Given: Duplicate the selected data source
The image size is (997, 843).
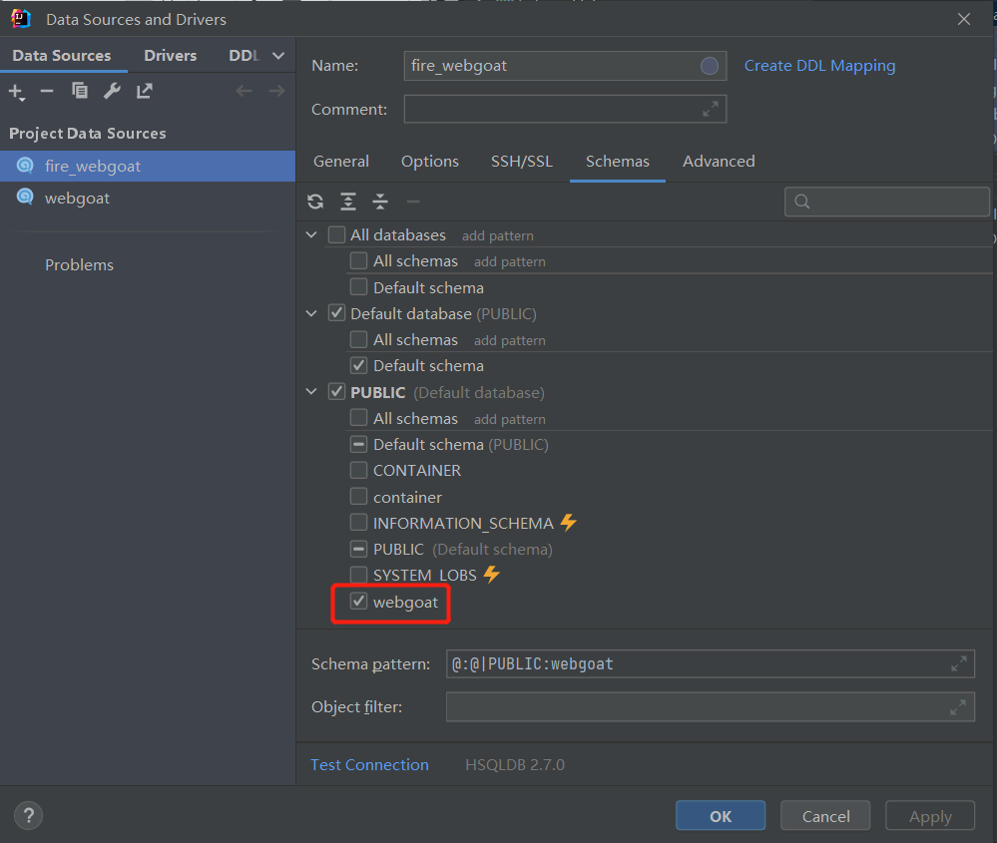Looking at the screenshot, I should [80, 91].
